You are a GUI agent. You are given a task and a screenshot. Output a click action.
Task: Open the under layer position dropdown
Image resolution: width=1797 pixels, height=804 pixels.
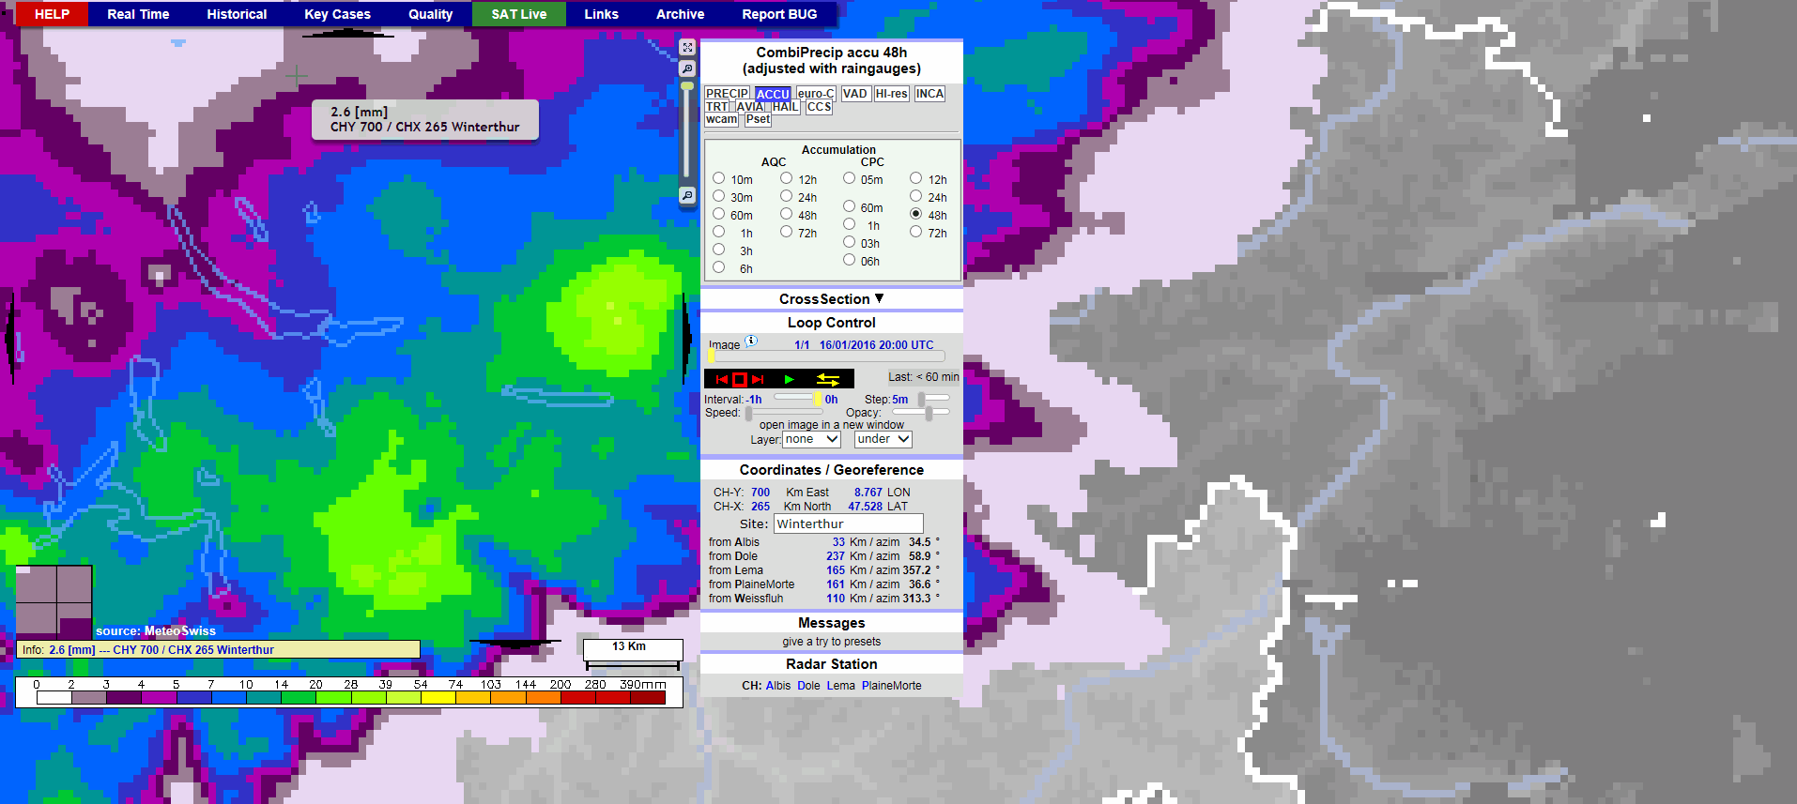(x=883, y=439)
